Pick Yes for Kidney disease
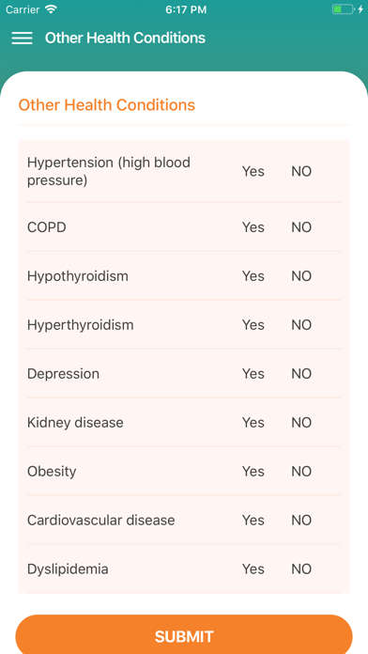Image resolution: width=368 pixels, height=654 pixels. pos(253,423)
